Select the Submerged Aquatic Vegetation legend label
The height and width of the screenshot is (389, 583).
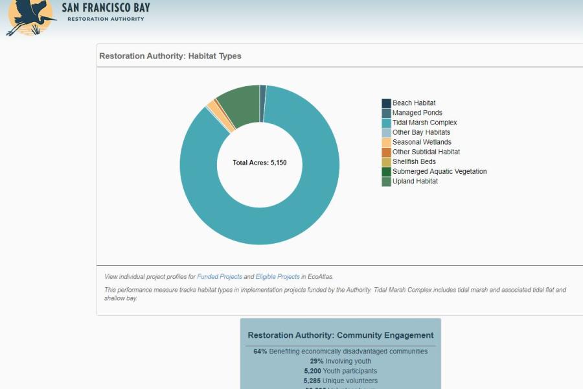tap(439, 171)
